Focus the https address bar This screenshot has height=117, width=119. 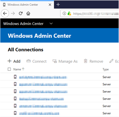89,13
